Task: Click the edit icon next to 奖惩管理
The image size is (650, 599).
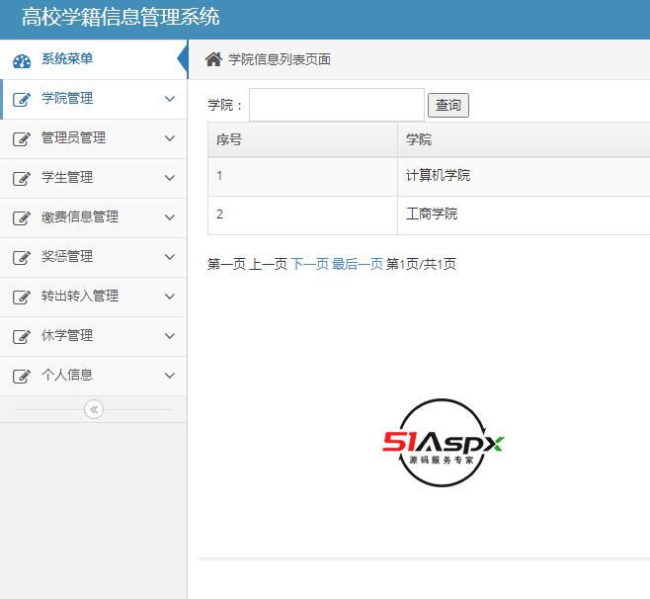Action: [22, 258]
